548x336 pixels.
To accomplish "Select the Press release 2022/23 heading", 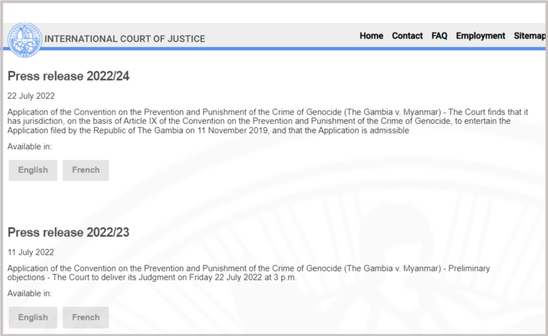I will tap(68, 233).
